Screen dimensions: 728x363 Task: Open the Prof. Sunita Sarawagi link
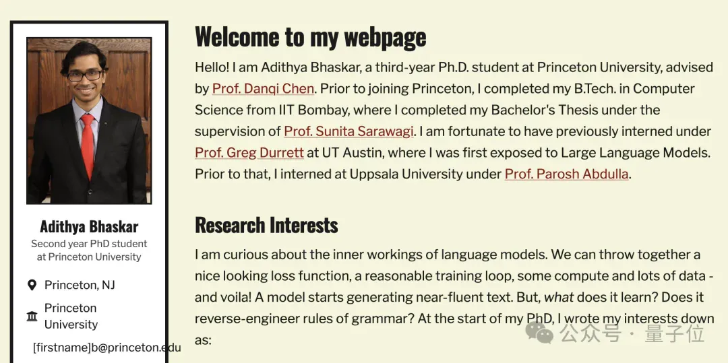pyautogui.click(x=348, y=131)
